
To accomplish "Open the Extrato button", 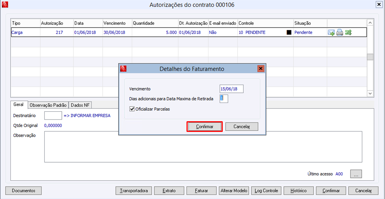I will point(169,190).
